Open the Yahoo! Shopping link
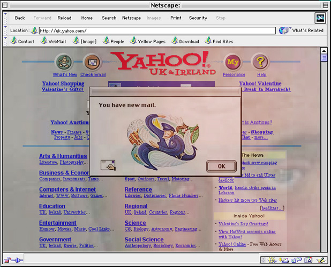The width and height of the screenshot is (331, 267). 63,83
